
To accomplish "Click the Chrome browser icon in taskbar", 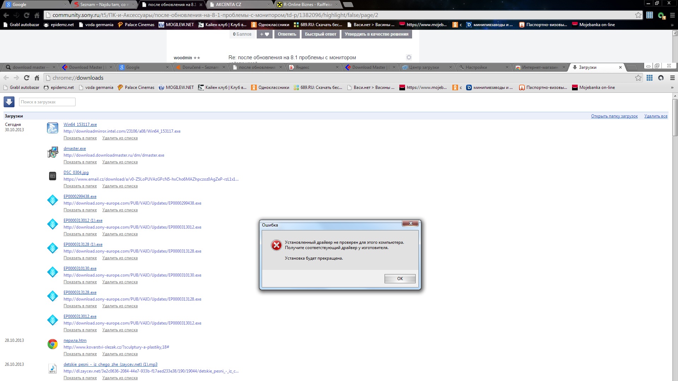I will [52, 344].
